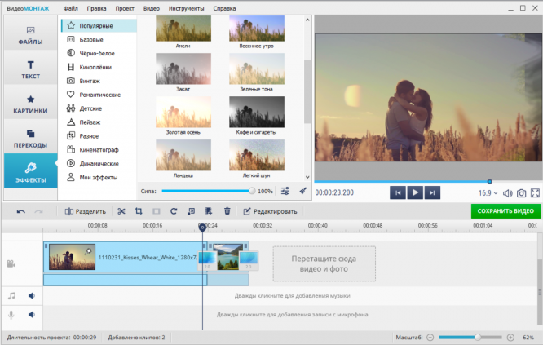
Task: Delete selected clip with trash icon
Action: pos(227,211)
